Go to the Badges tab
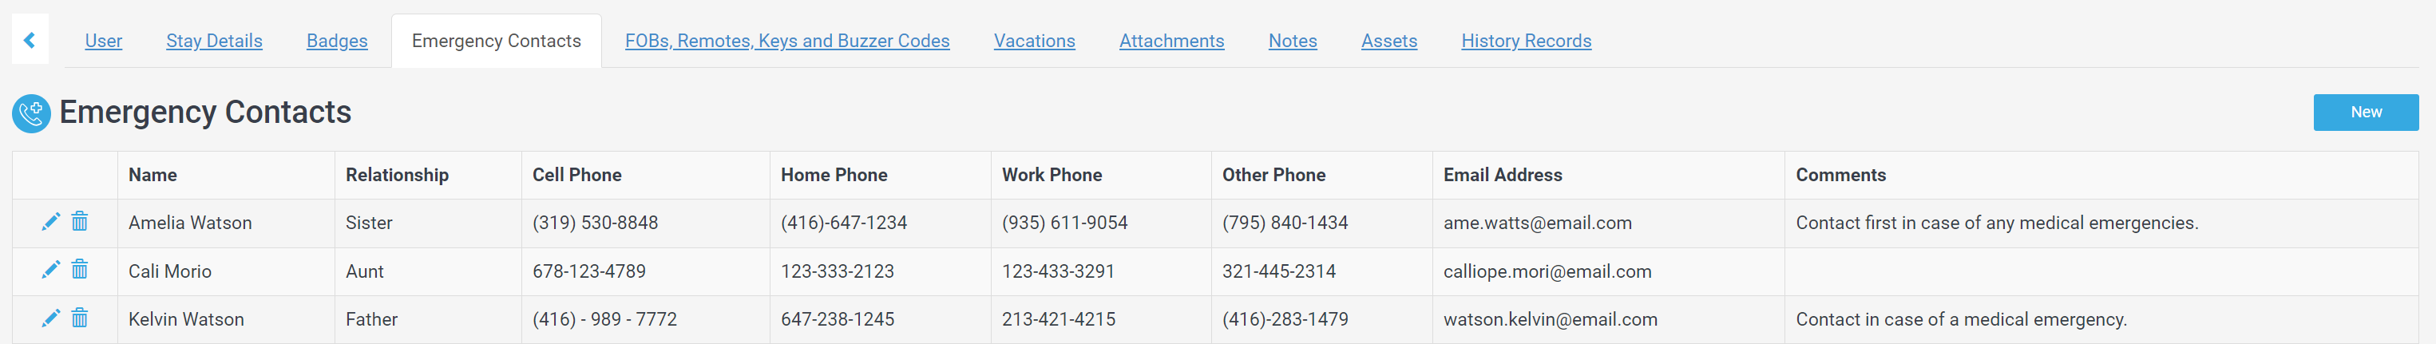2436x344 pixels. click(337, 41)
